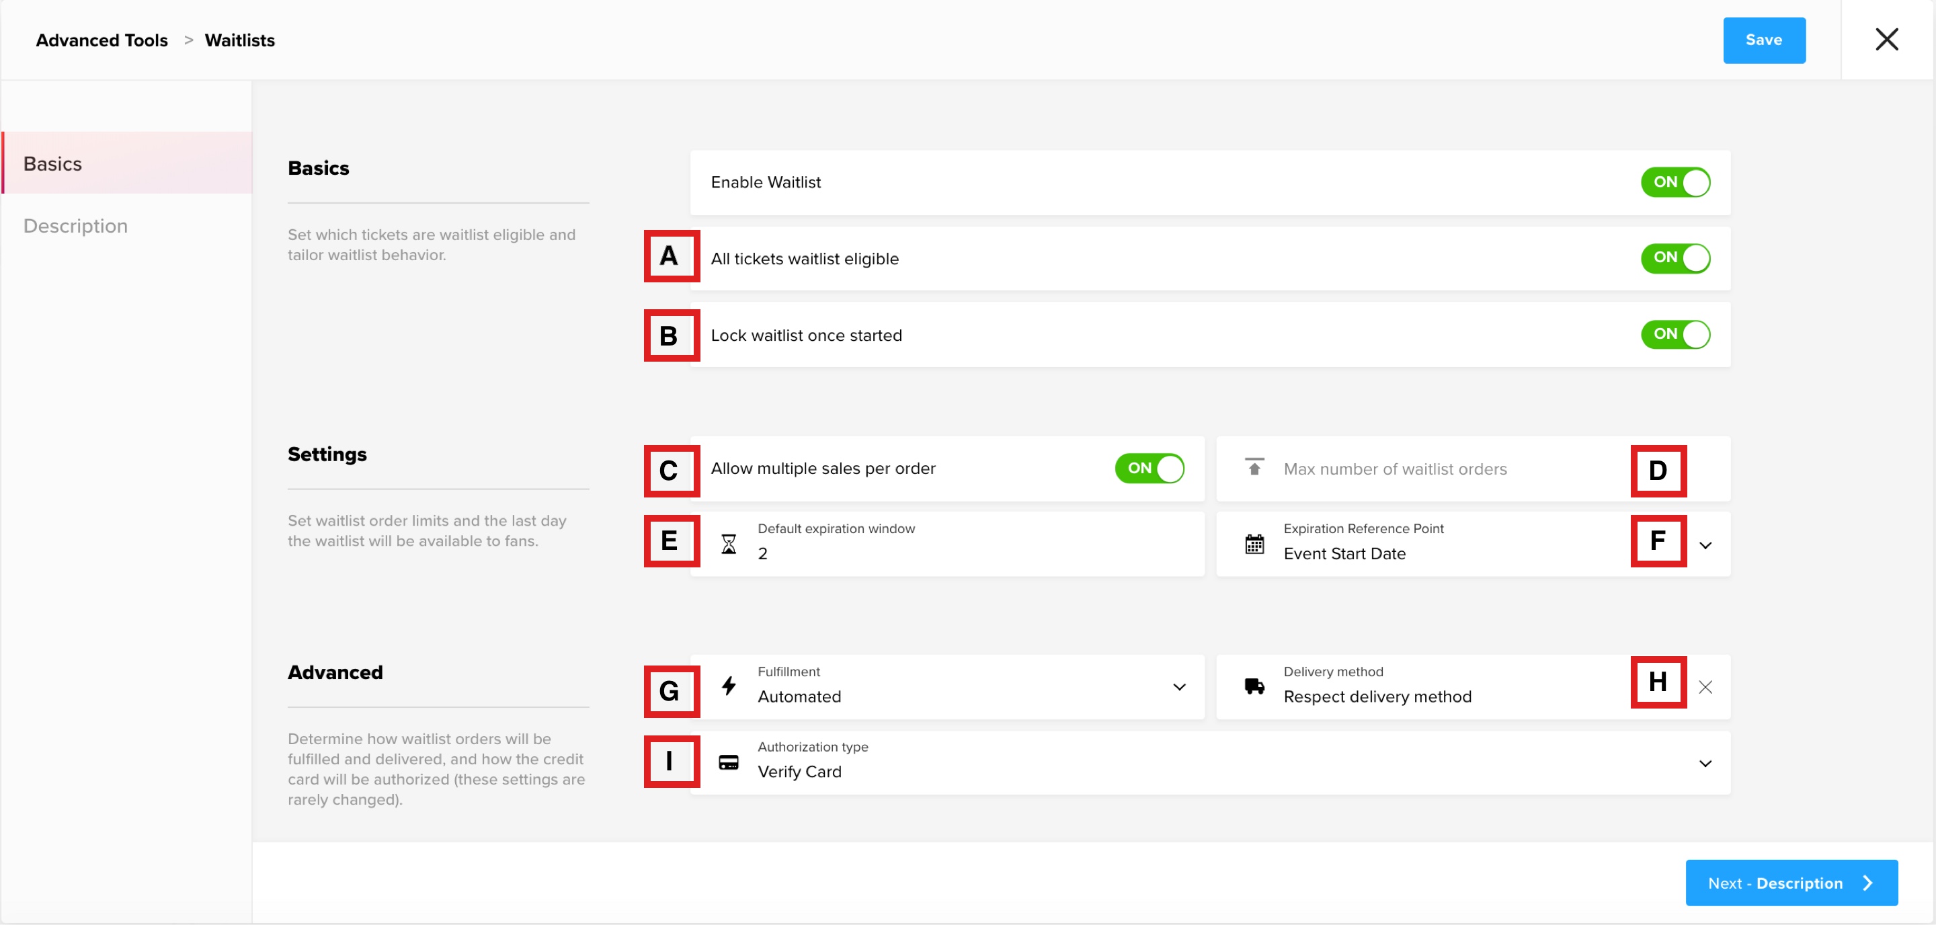Click the credit card Authorization type icon
The image size is (1936, 925).
pos(728,763)
